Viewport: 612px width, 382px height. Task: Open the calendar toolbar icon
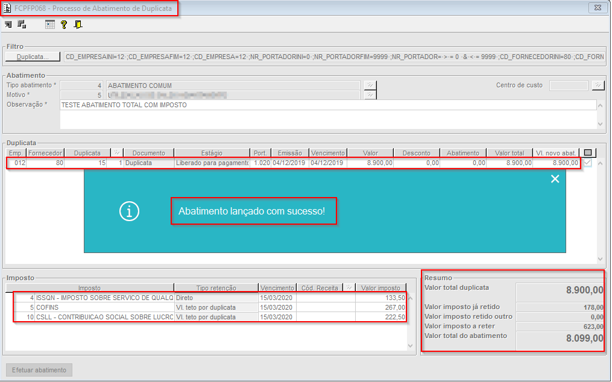tap(50, 25)
